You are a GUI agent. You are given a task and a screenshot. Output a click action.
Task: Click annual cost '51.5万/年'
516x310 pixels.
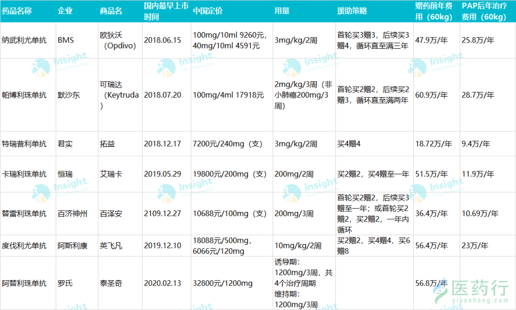pos(431,174)
